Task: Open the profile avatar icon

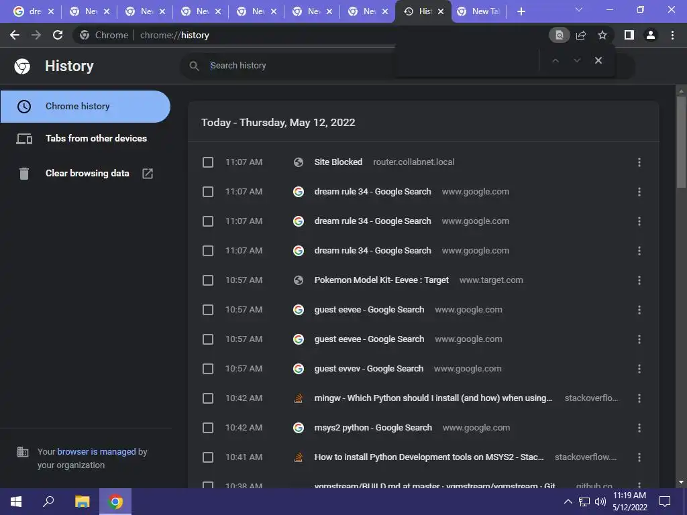Action: click(651, 35)
